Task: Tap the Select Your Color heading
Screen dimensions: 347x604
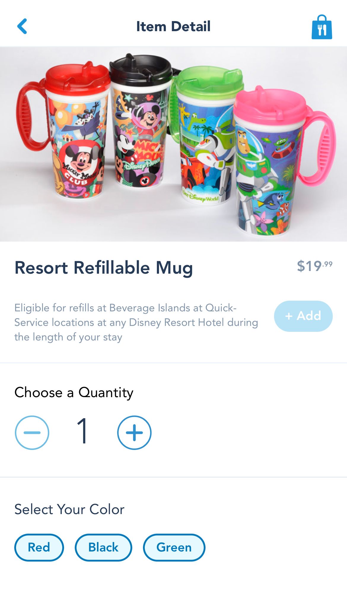Action: click(69, 509)
